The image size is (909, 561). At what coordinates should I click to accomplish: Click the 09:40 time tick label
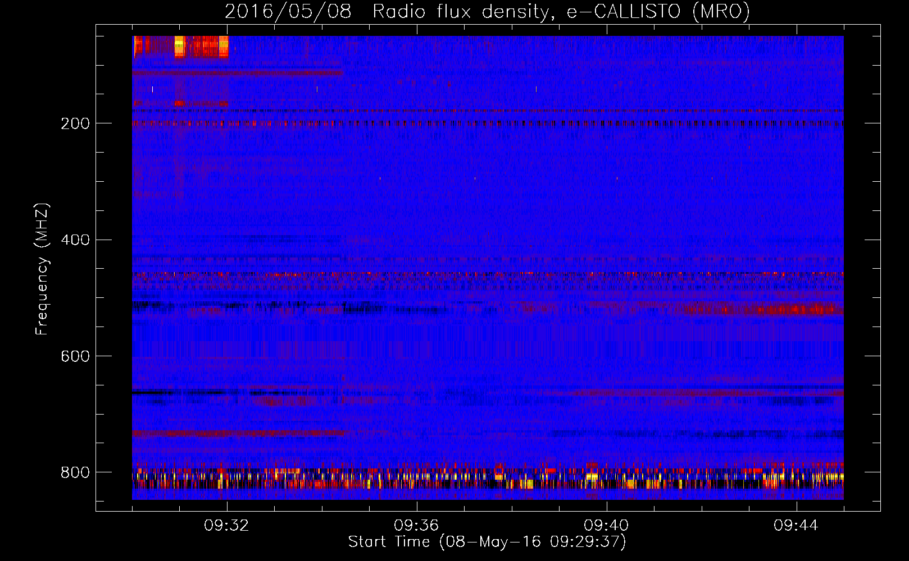[606, 526]
